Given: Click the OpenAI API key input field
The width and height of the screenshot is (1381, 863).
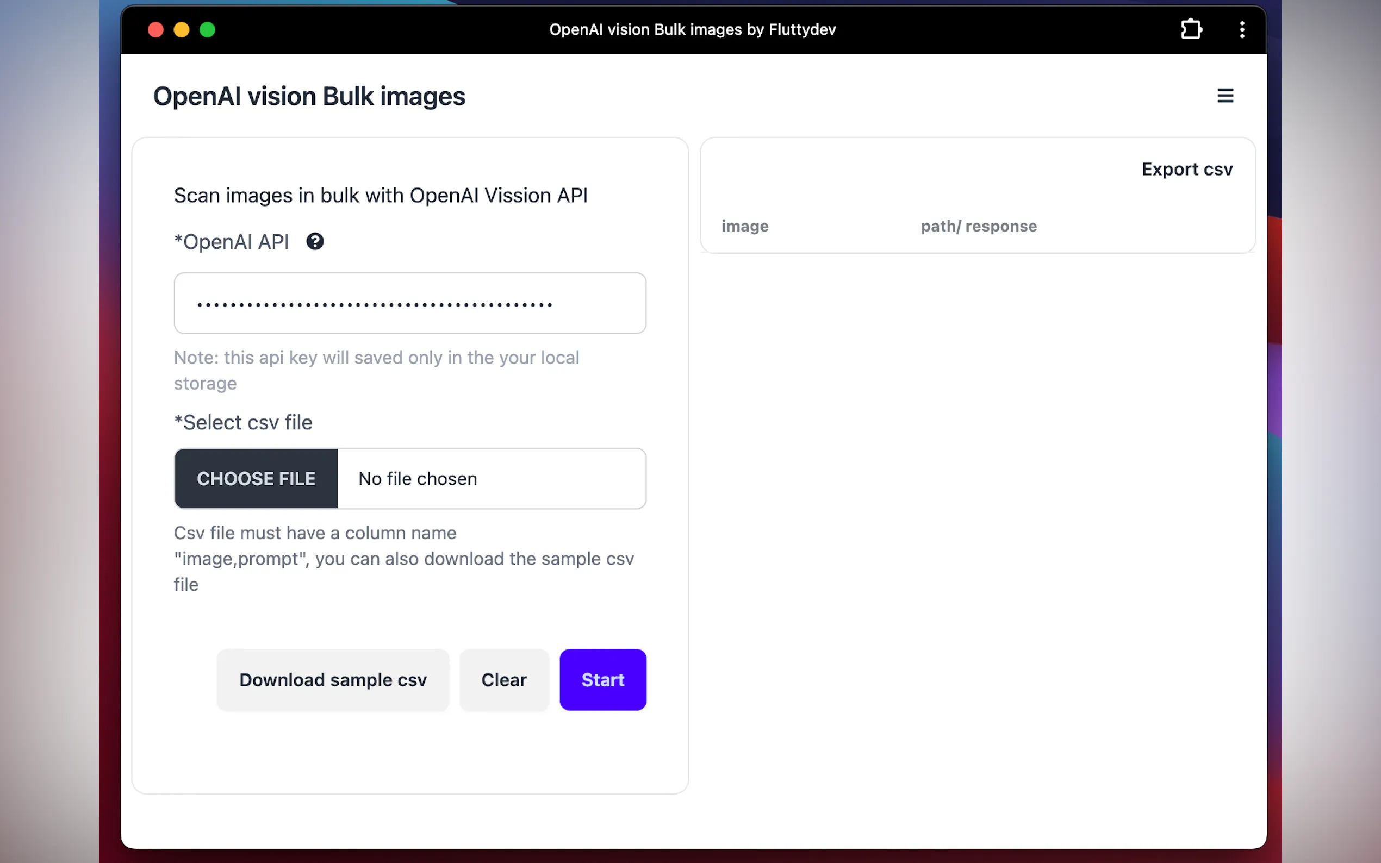Looking at the screenshot, I should pos(410,303).
